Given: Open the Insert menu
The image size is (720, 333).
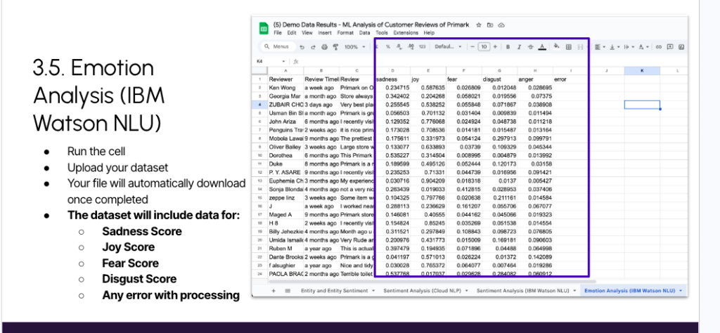Looking at the screenshot, I should click(325, 33).
